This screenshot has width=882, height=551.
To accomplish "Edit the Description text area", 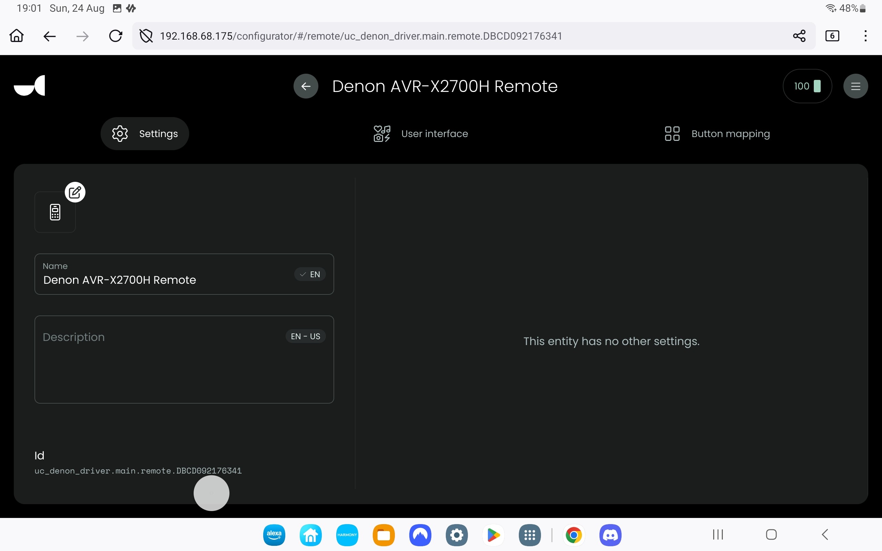I will click(x=184, y=359).
